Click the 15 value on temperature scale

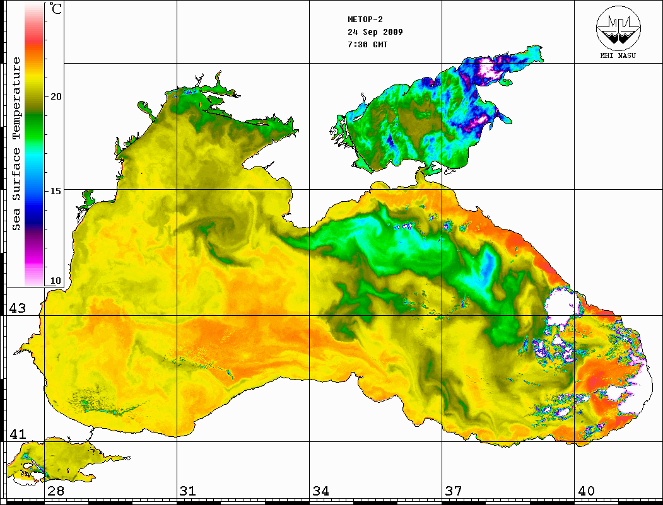point(56,191)
